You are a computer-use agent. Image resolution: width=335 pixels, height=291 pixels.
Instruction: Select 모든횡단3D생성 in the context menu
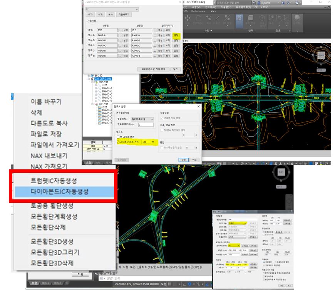click(52, 241)
